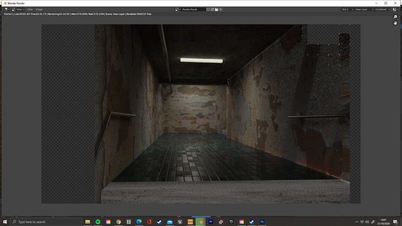
Task: Open File Explorer from the taskbar
Action: pyautogui.click(x=88, y=222)
